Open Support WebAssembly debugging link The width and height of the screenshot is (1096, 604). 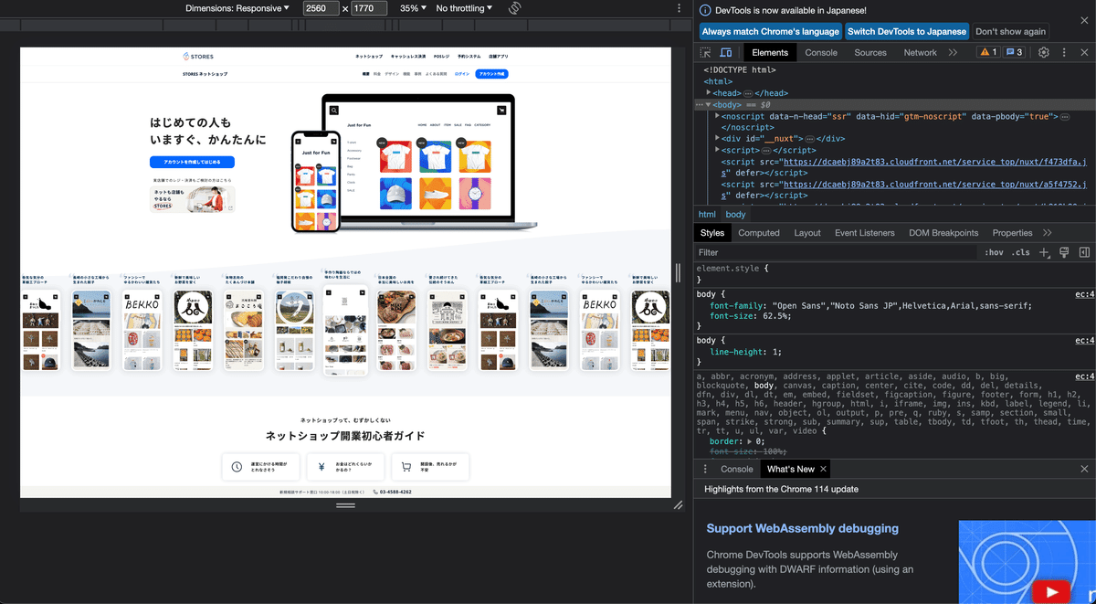(x=802, y=528)
